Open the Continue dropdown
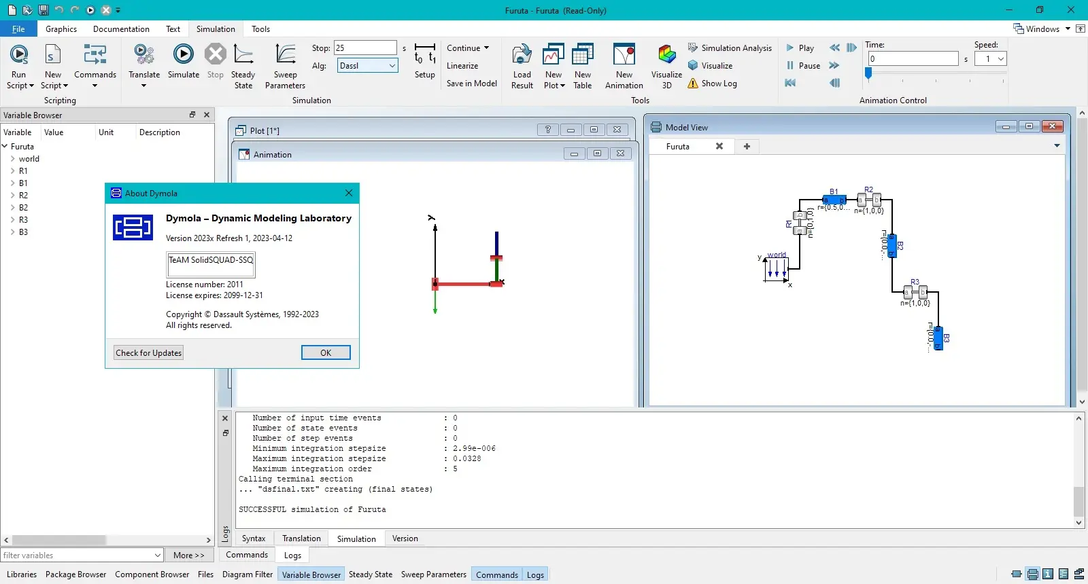Screen dimensions: 1088x584 pos(468,48)
